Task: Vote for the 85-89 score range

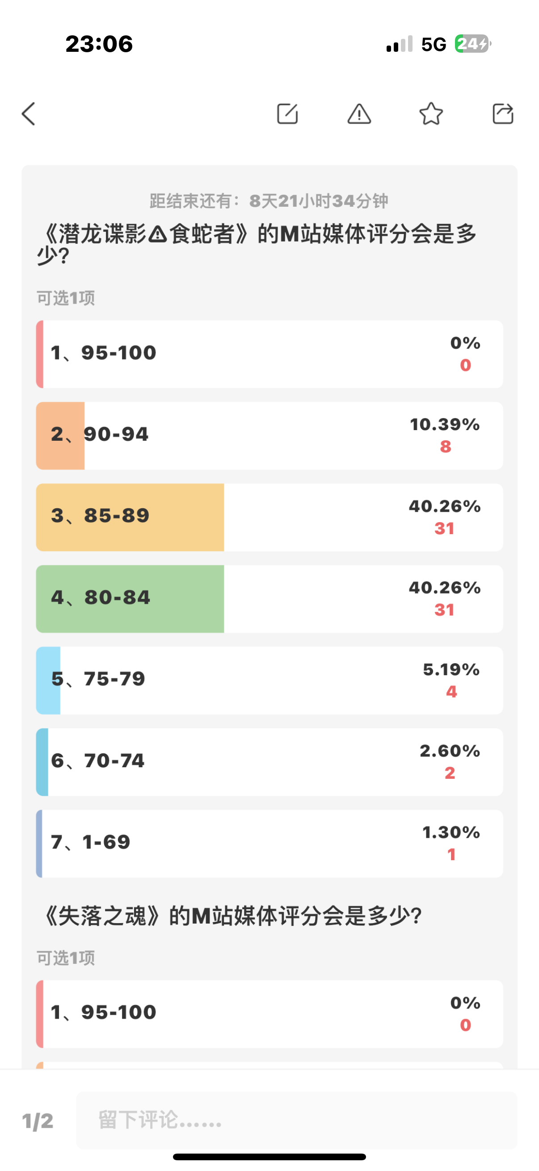Action: [x=269, y=517]
